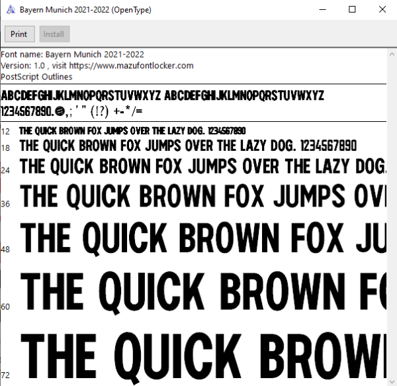Image resolution: width=397 pixels, height=386 pixels.
Task: Close the Bayern Munich font window
Action: pyautogui.click(x=382, y=10)
